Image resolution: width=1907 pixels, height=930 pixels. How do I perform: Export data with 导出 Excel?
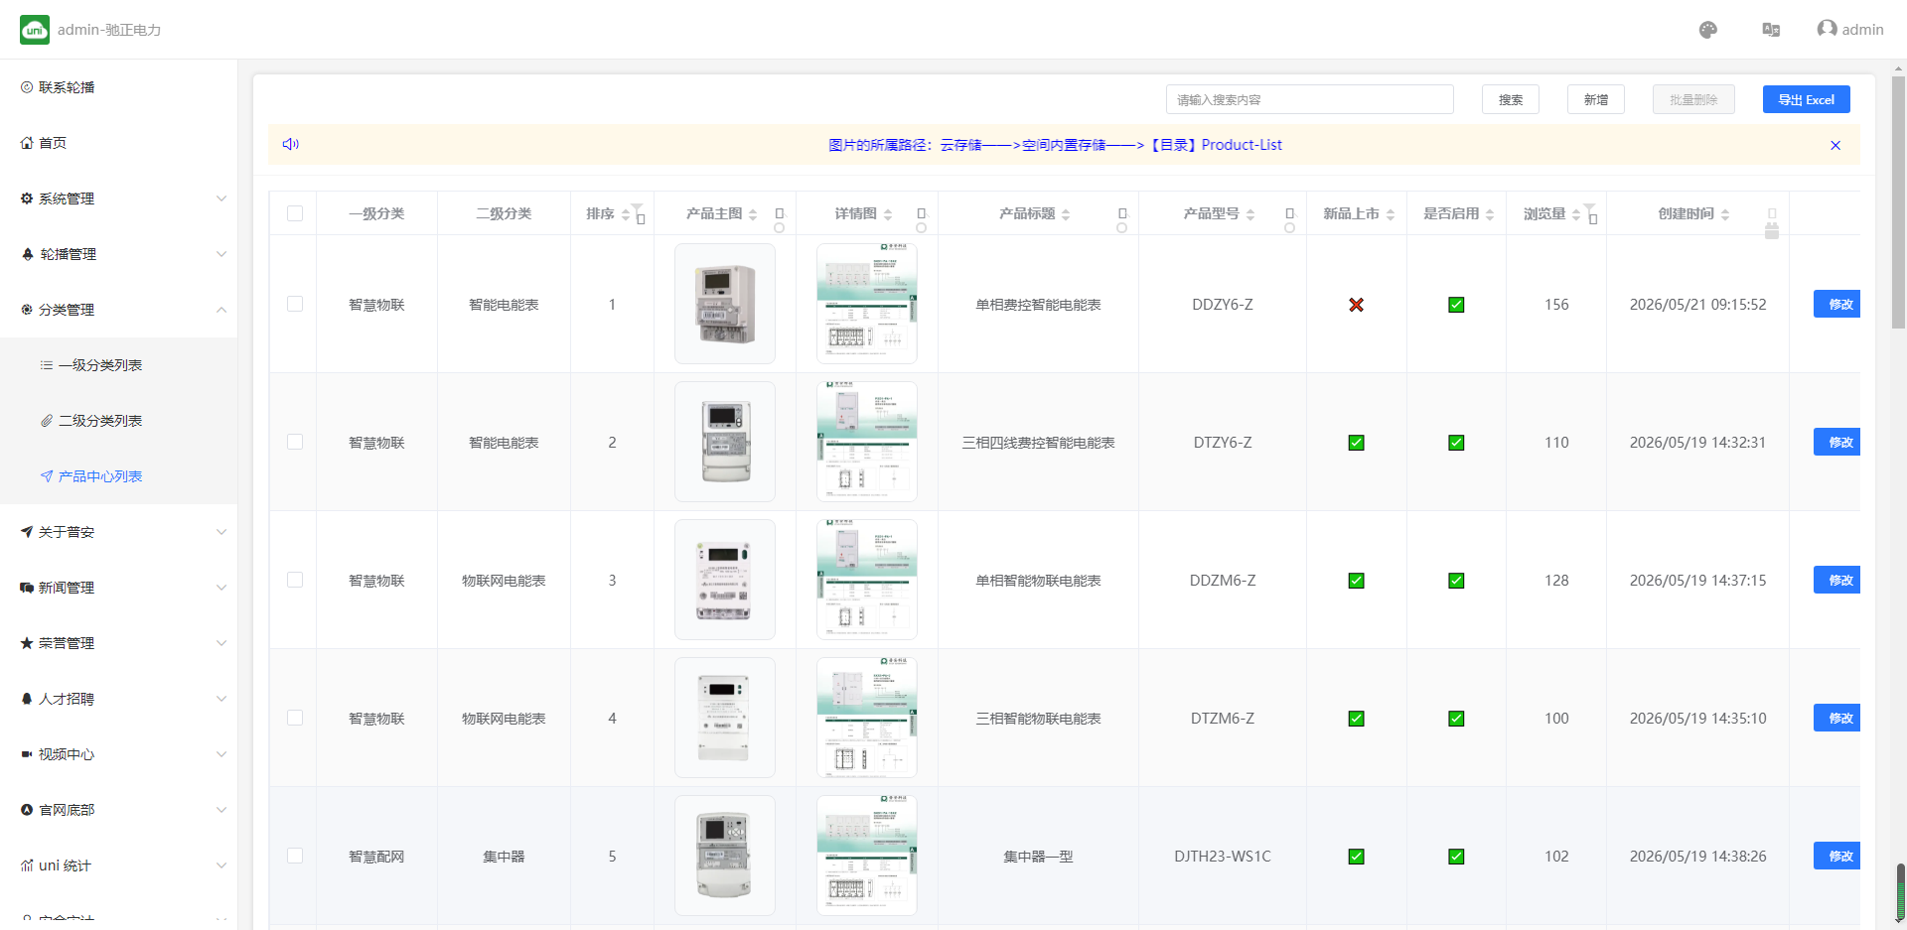point(1807,99)
